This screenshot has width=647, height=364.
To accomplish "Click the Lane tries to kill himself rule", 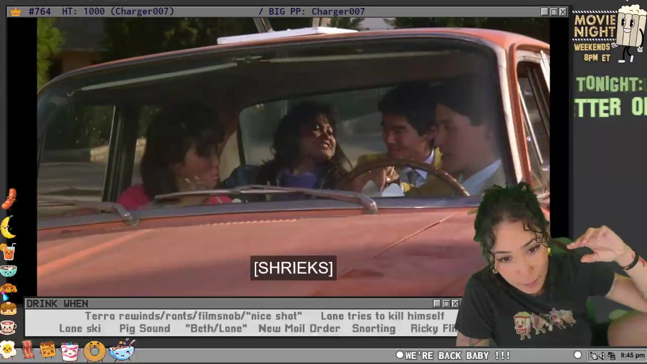I will click(x=382, y=316).
